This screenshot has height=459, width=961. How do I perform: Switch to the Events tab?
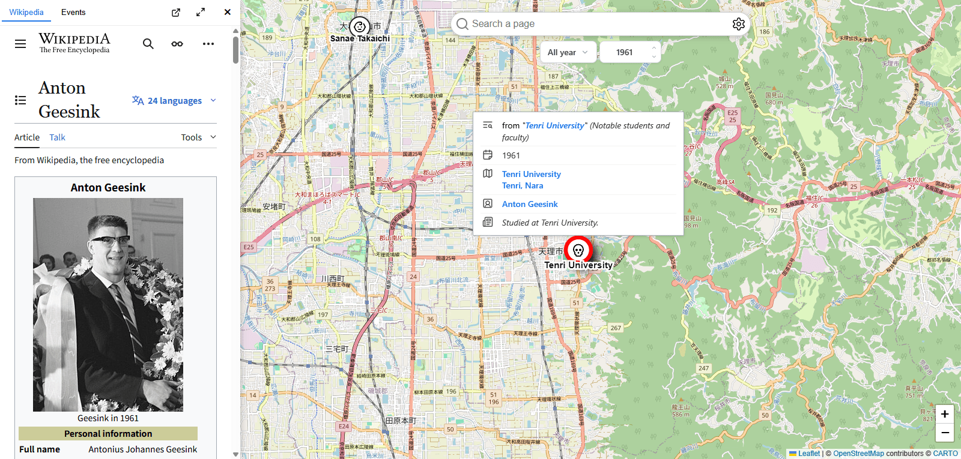[x=73, y=12]
